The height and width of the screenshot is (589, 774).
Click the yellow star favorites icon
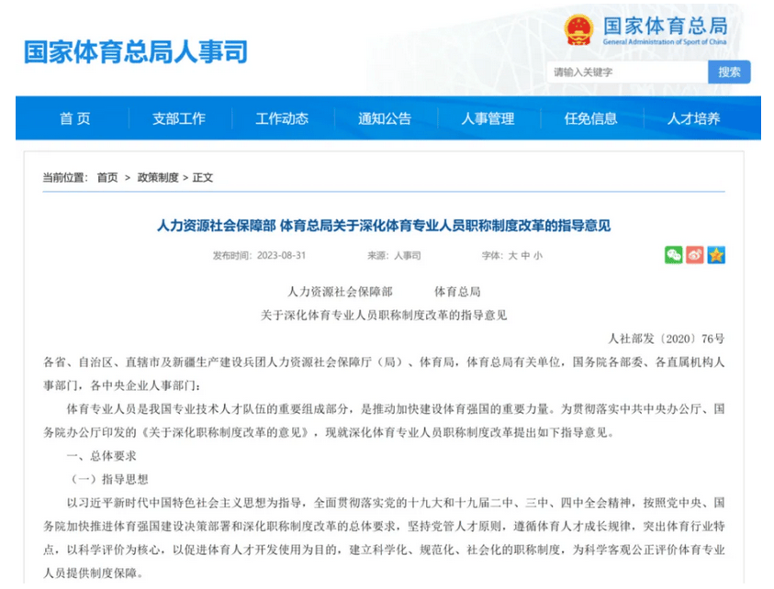click(x=716, y=255)
